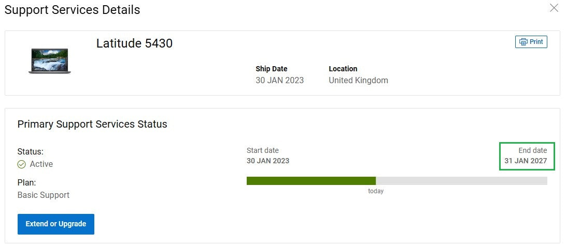Viewport: 566px width, 248px height.
Task: Click the Location label
Action: click(x=343, y=69)
